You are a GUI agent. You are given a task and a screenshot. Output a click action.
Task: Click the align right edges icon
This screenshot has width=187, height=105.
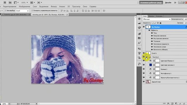77,11
